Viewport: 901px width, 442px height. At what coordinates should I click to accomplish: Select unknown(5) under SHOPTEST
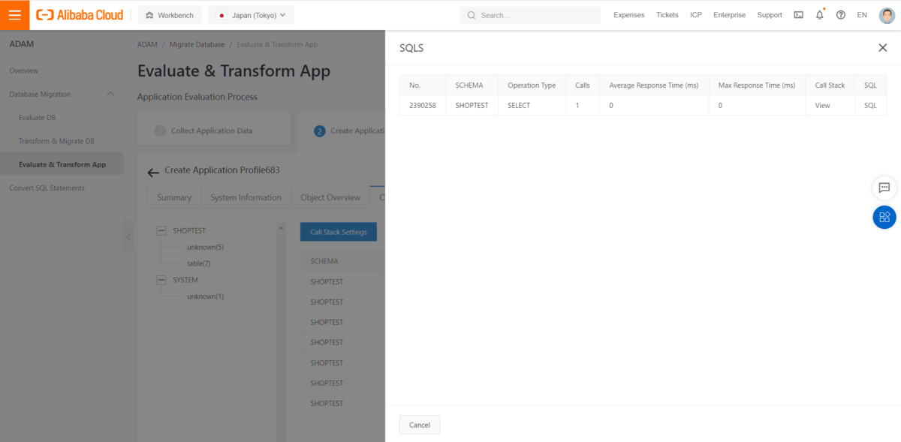point(206,248)
